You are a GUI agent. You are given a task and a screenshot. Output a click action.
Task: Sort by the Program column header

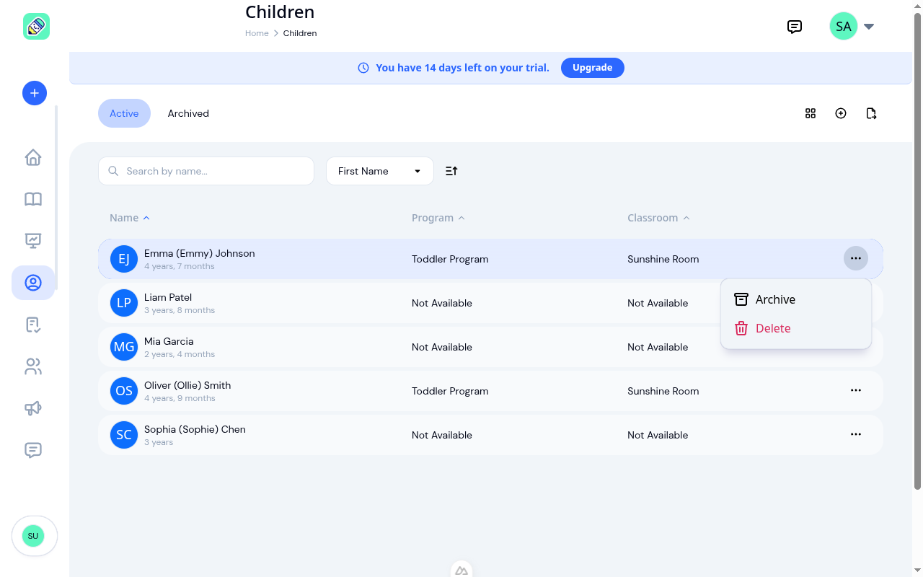click(x=438, y=218)
